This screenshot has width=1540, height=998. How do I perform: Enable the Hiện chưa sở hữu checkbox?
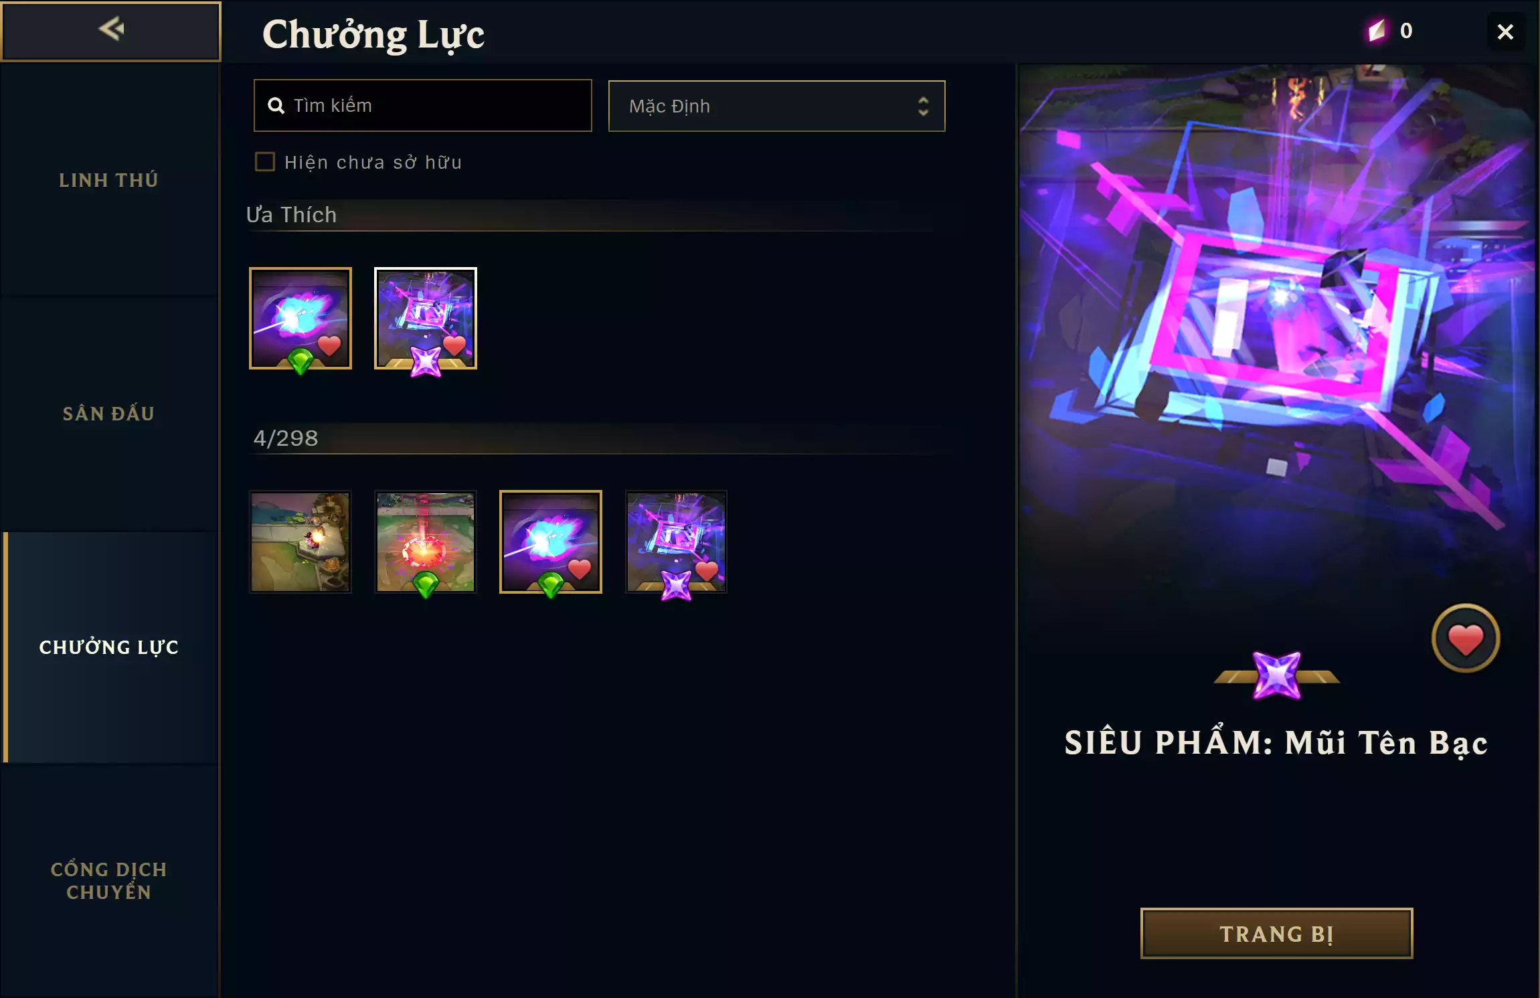pyautogui.click(x=265, y=161)
